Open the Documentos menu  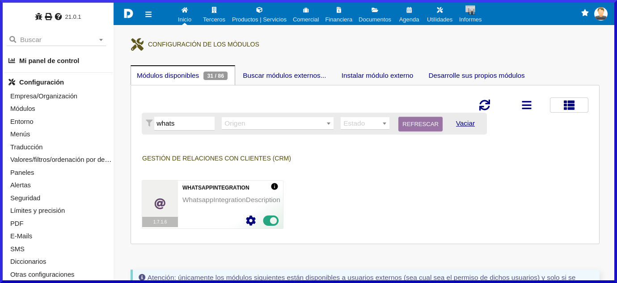[x=375, y=14]
